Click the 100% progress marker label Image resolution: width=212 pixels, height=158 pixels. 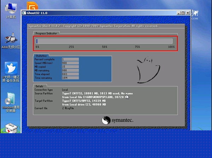[171, 47]
